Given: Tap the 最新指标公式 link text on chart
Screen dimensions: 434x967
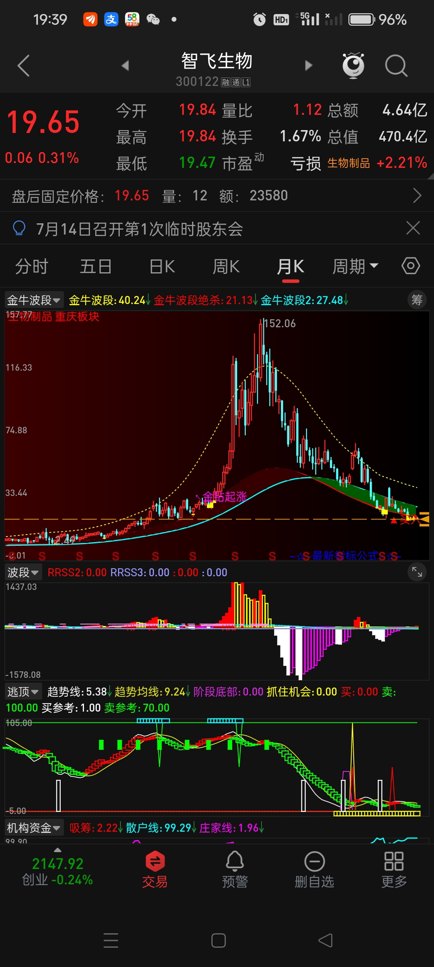Looking at the screenshot, I should (346, 556).
